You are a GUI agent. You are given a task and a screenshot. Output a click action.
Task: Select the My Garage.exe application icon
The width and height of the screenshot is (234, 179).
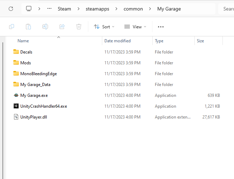click(x=16, y=95)
